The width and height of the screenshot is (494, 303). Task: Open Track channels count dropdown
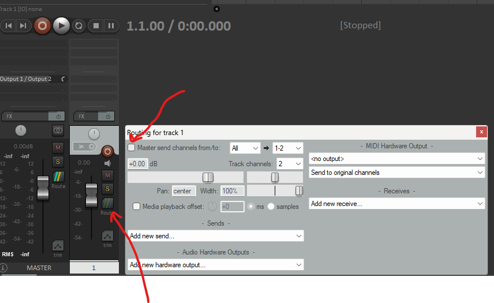tap(289, 164)
